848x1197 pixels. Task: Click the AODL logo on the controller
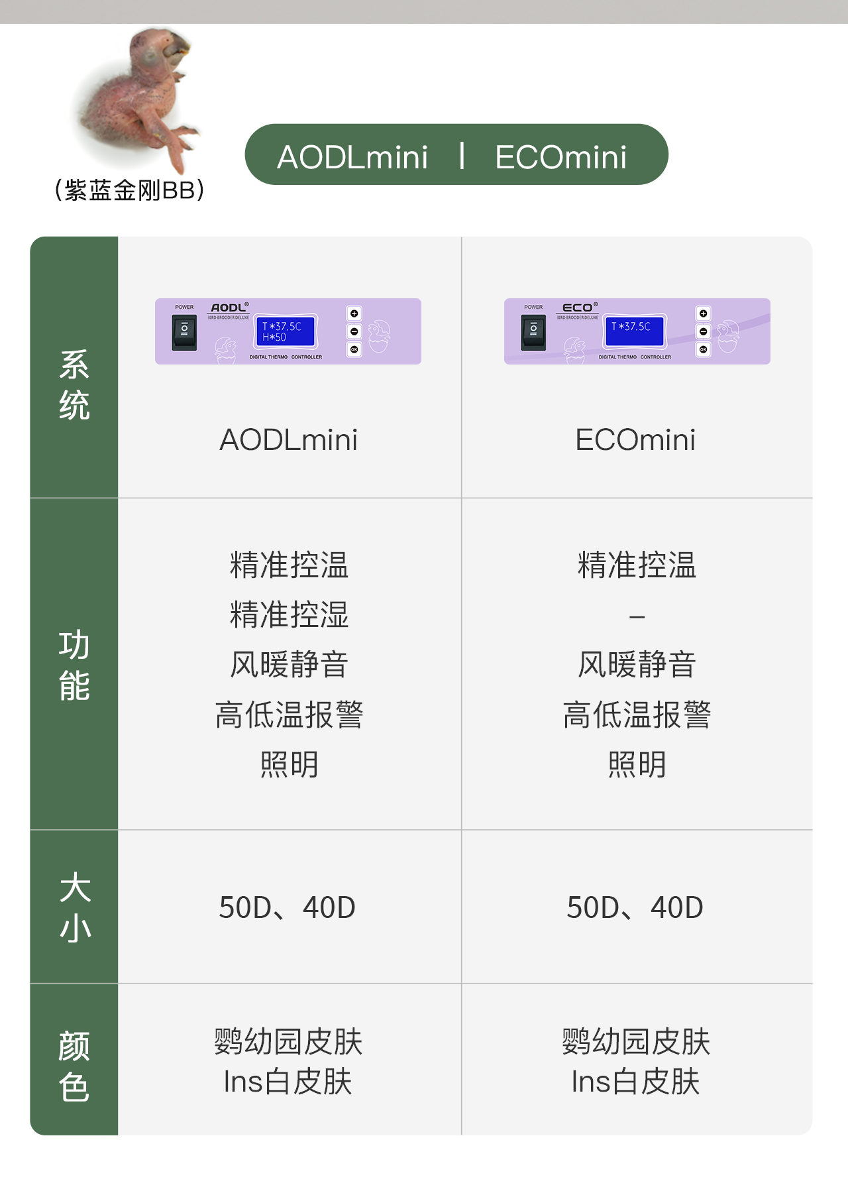click(229, 308)
